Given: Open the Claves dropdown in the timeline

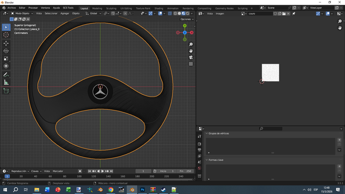Looking at the screenshot, I should pyautogui.click(x=36, y=171).
